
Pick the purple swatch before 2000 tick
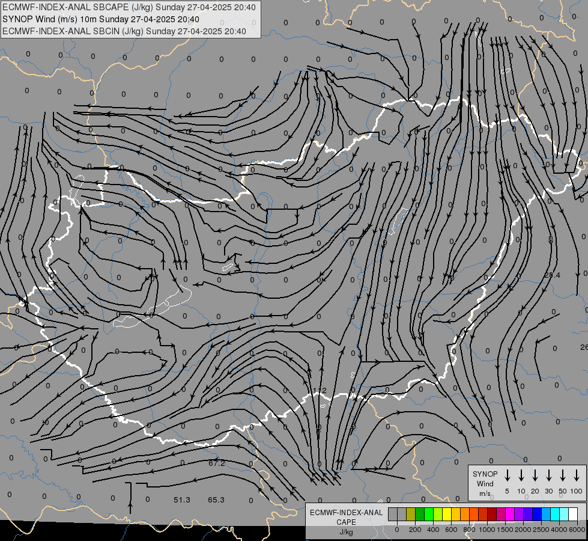tap(518, 514)
